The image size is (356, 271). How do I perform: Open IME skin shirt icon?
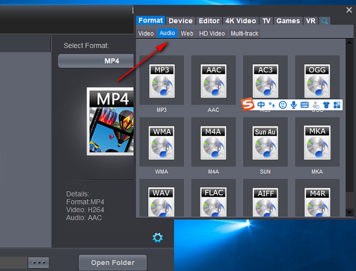(326, 105)
